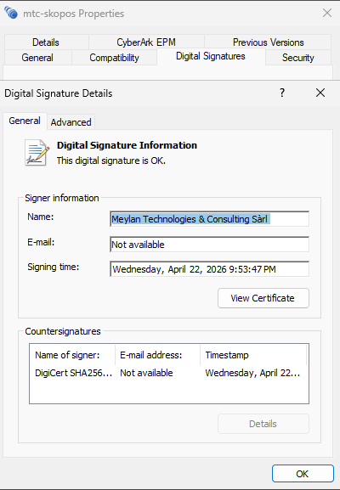Open the View Certificate button
Screen dimensions: 340x490
coord(263,298)
